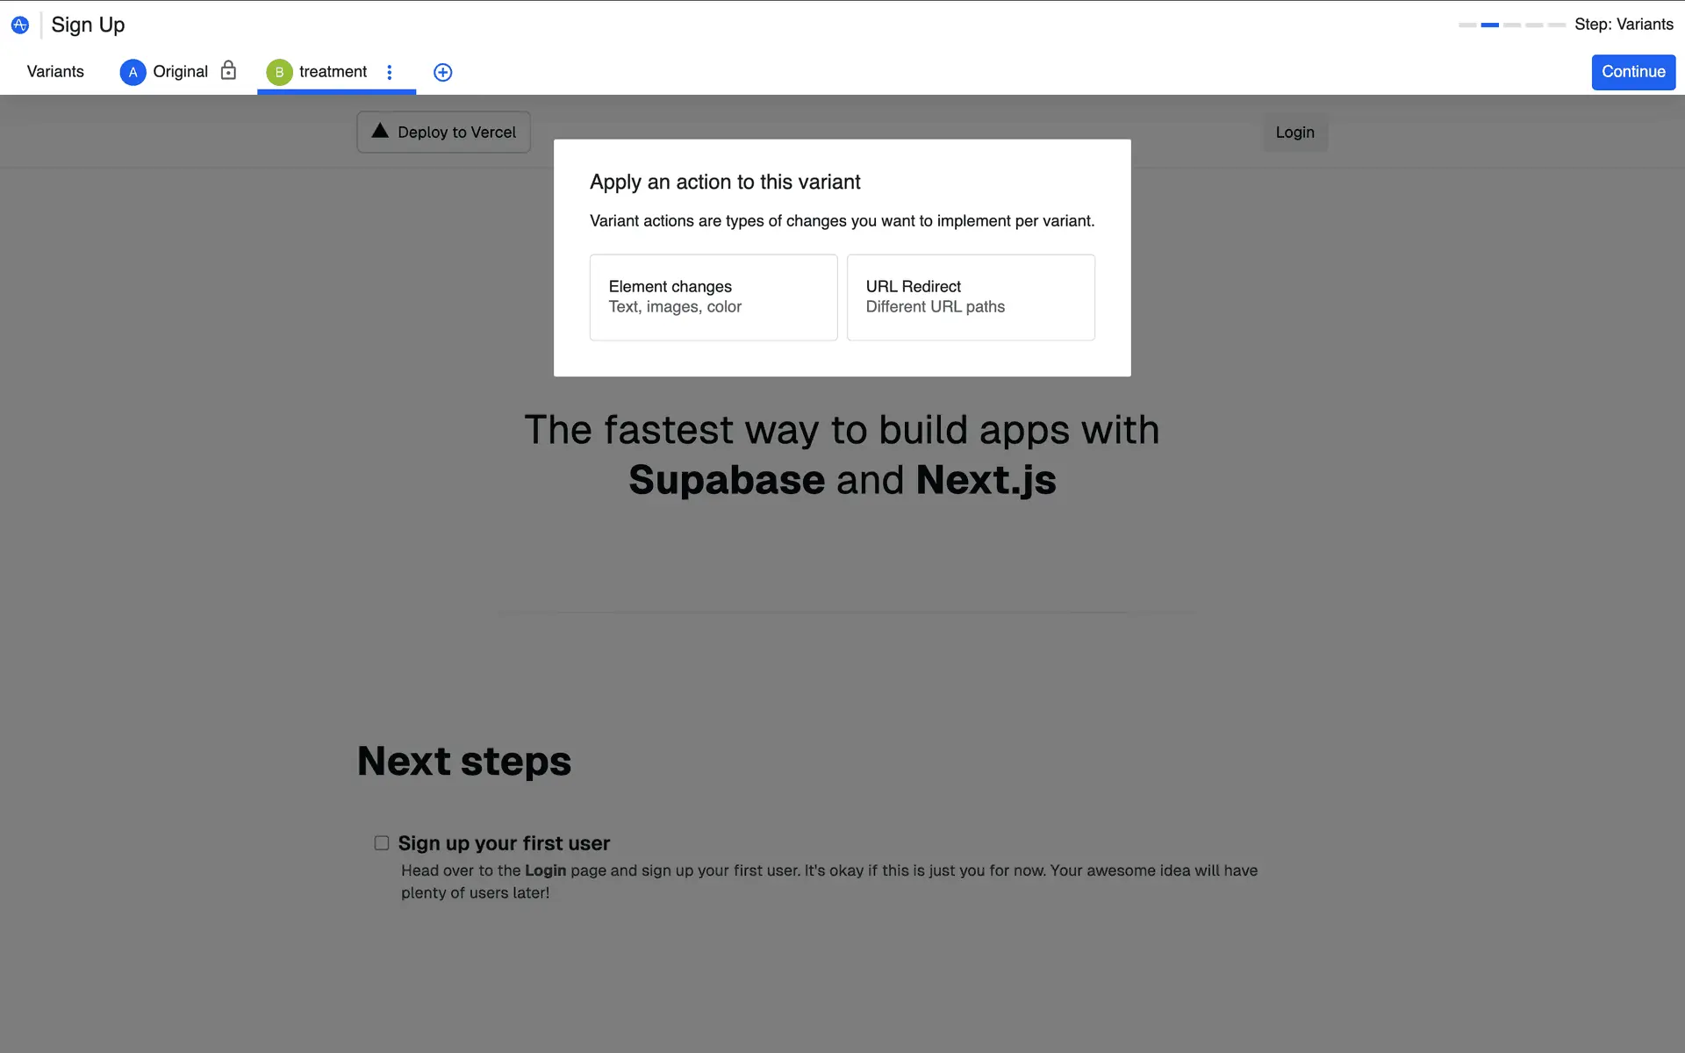Click the Step: Variants label
The height and width of the screenshot is (1053, 1685).
tap(1624, 25)
